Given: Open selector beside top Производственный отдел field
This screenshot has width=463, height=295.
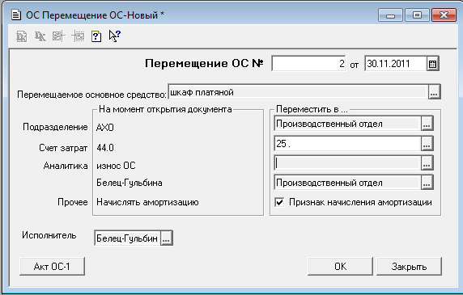Looking at the screenshot, I should coord(427,124).
